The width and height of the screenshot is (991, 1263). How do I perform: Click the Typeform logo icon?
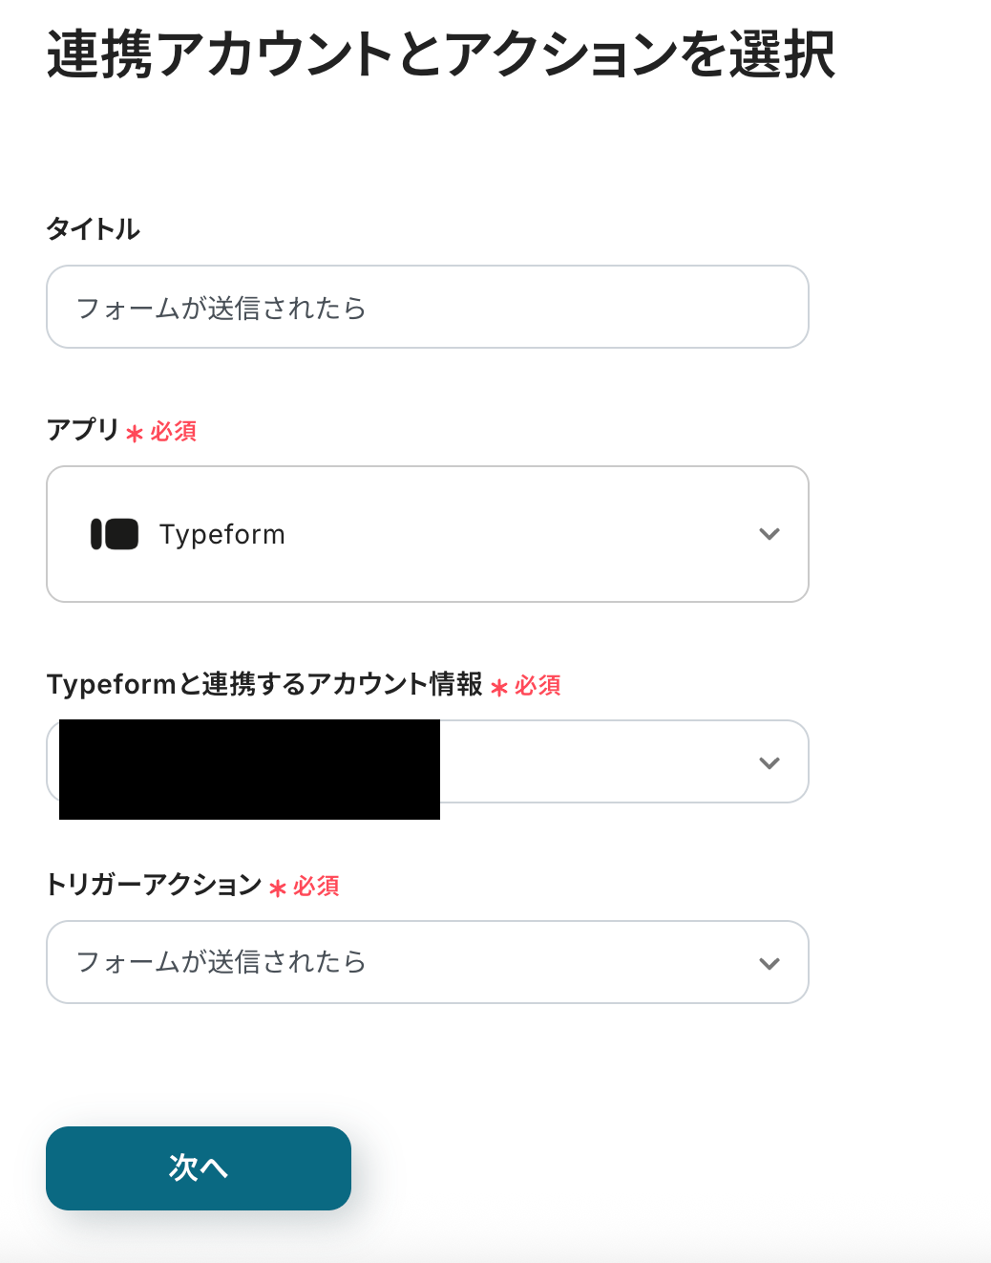point(115,534)
